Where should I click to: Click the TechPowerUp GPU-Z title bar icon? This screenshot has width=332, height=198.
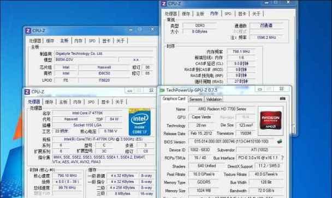coord(162,90)
